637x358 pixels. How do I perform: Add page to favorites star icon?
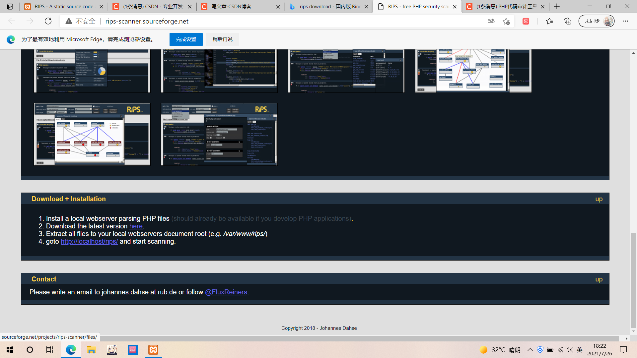pos(506,21)
